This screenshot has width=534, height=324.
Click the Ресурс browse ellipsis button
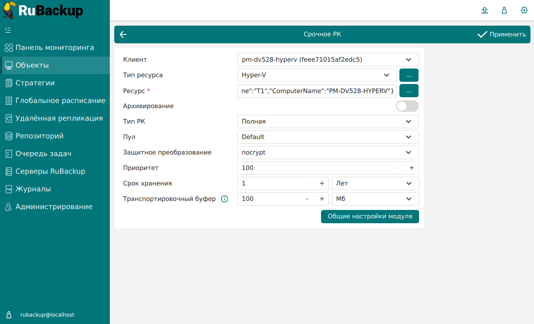[409, 91]
